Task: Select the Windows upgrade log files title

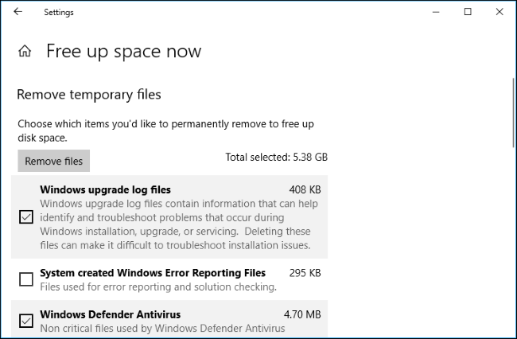Action: point(105,189)
